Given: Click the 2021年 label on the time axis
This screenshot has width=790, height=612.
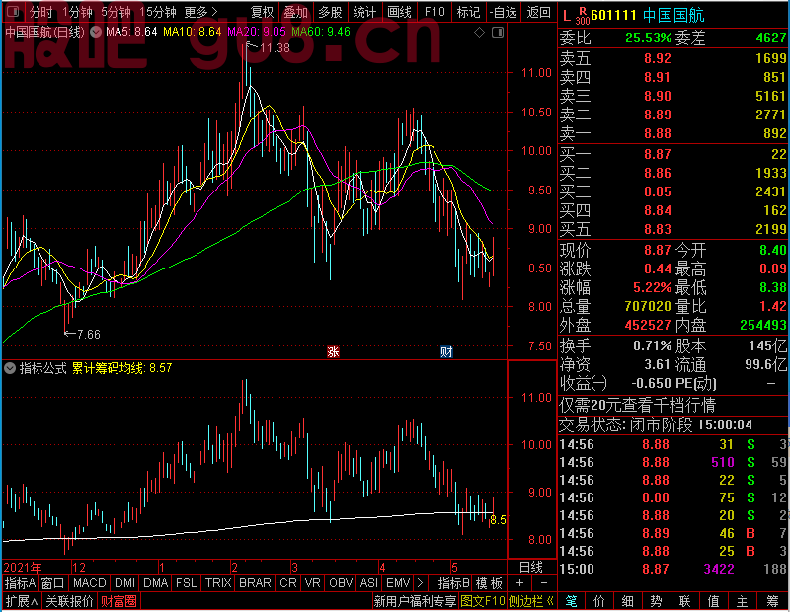Looking at the screenshot, I should (23, 568).
